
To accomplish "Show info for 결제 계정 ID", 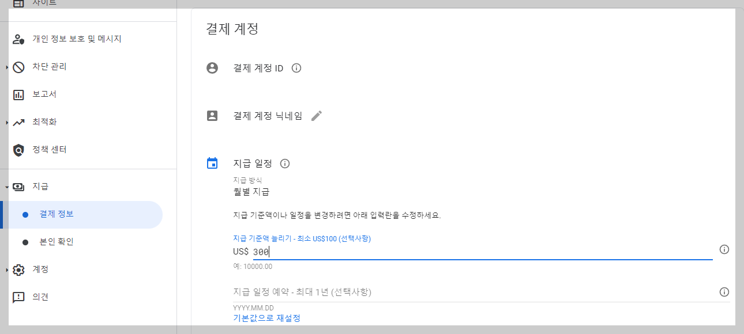I will click(x=296, y=68).
